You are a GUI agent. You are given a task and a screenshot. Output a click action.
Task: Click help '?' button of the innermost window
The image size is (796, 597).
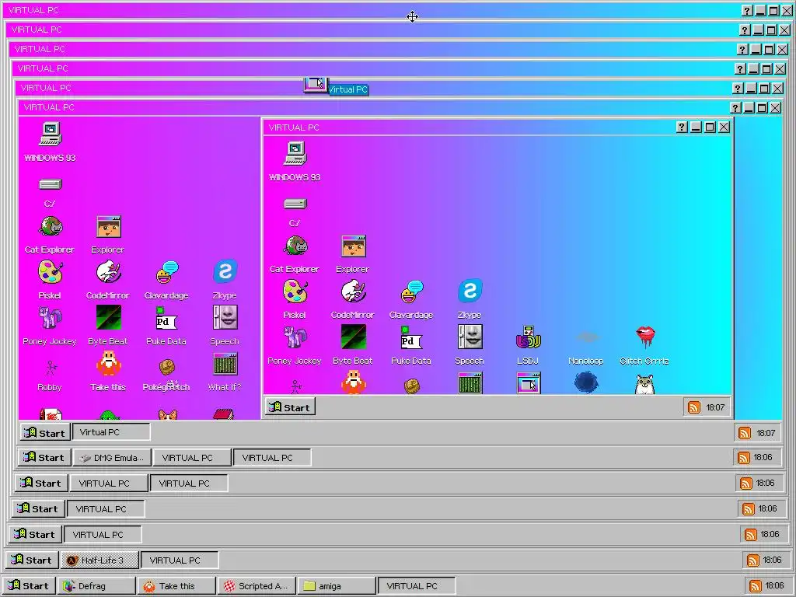click(682, 127)
